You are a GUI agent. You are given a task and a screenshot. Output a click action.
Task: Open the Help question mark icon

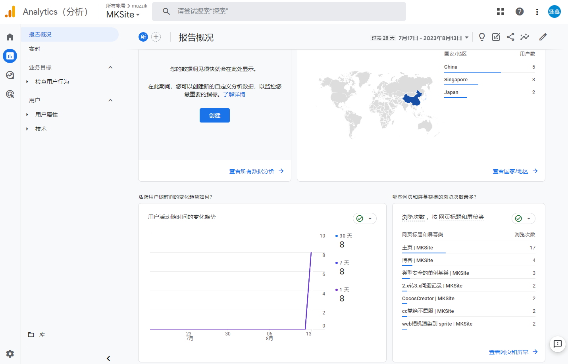(x=520, y=11)
